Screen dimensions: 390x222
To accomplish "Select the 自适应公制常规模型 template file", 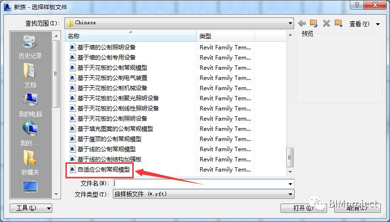I will coord(104,170).
